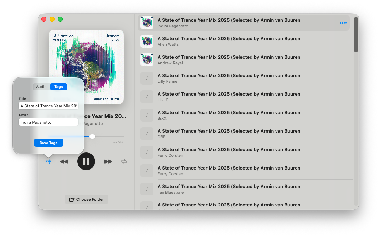The image size is (379, 236).
Task: Click the music note icon next to HI-LO
Action: point(147,97)
